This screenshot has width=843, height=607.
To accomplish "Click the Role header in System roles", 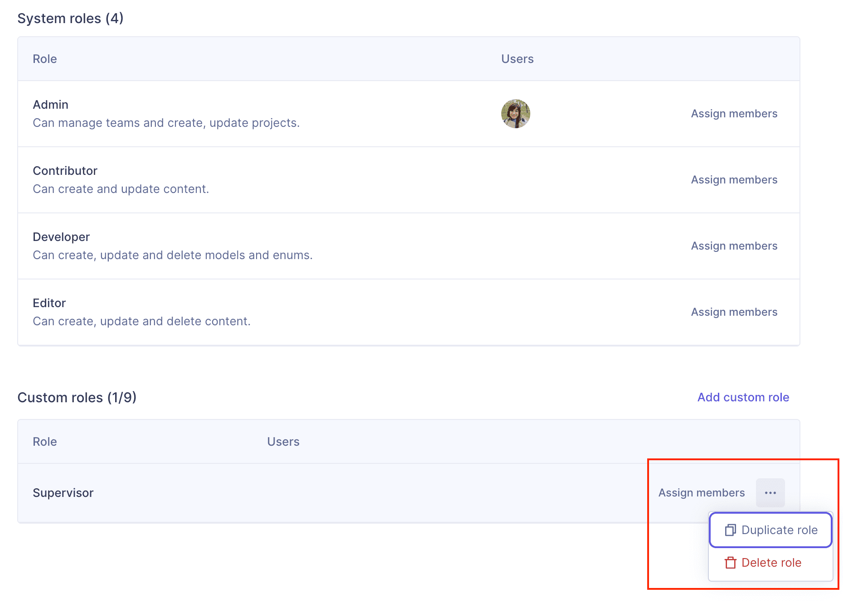I will [45, 59].
